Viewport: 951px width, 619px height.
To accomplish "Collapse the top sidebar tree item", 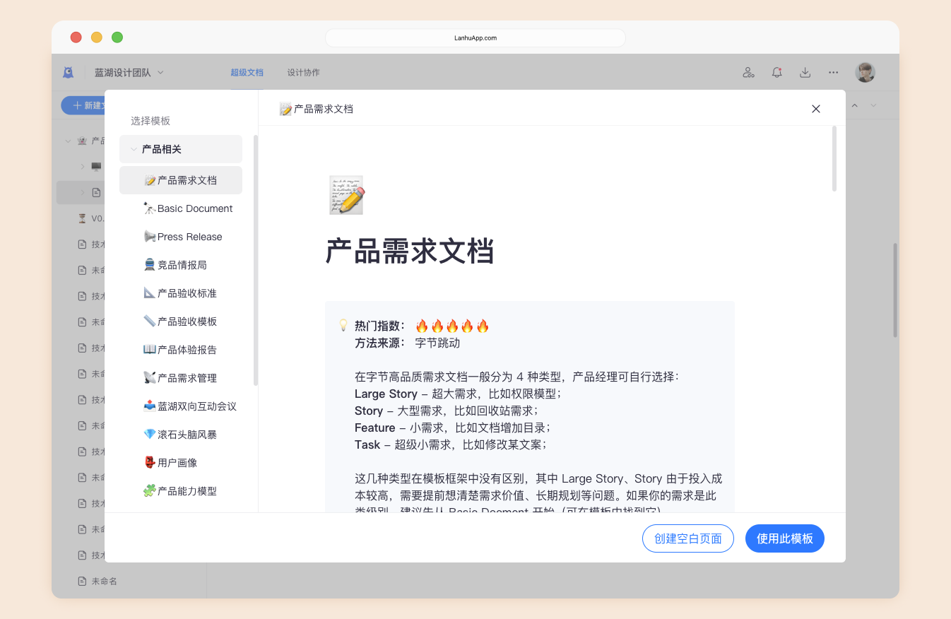I will pyautogui.click(x=68, y=140).
